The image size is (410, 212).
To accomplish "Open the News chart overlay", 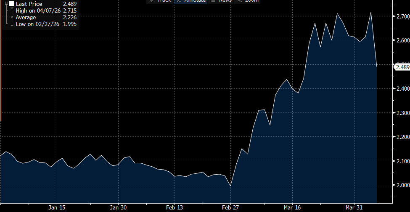I will click(x=221, y=1).
